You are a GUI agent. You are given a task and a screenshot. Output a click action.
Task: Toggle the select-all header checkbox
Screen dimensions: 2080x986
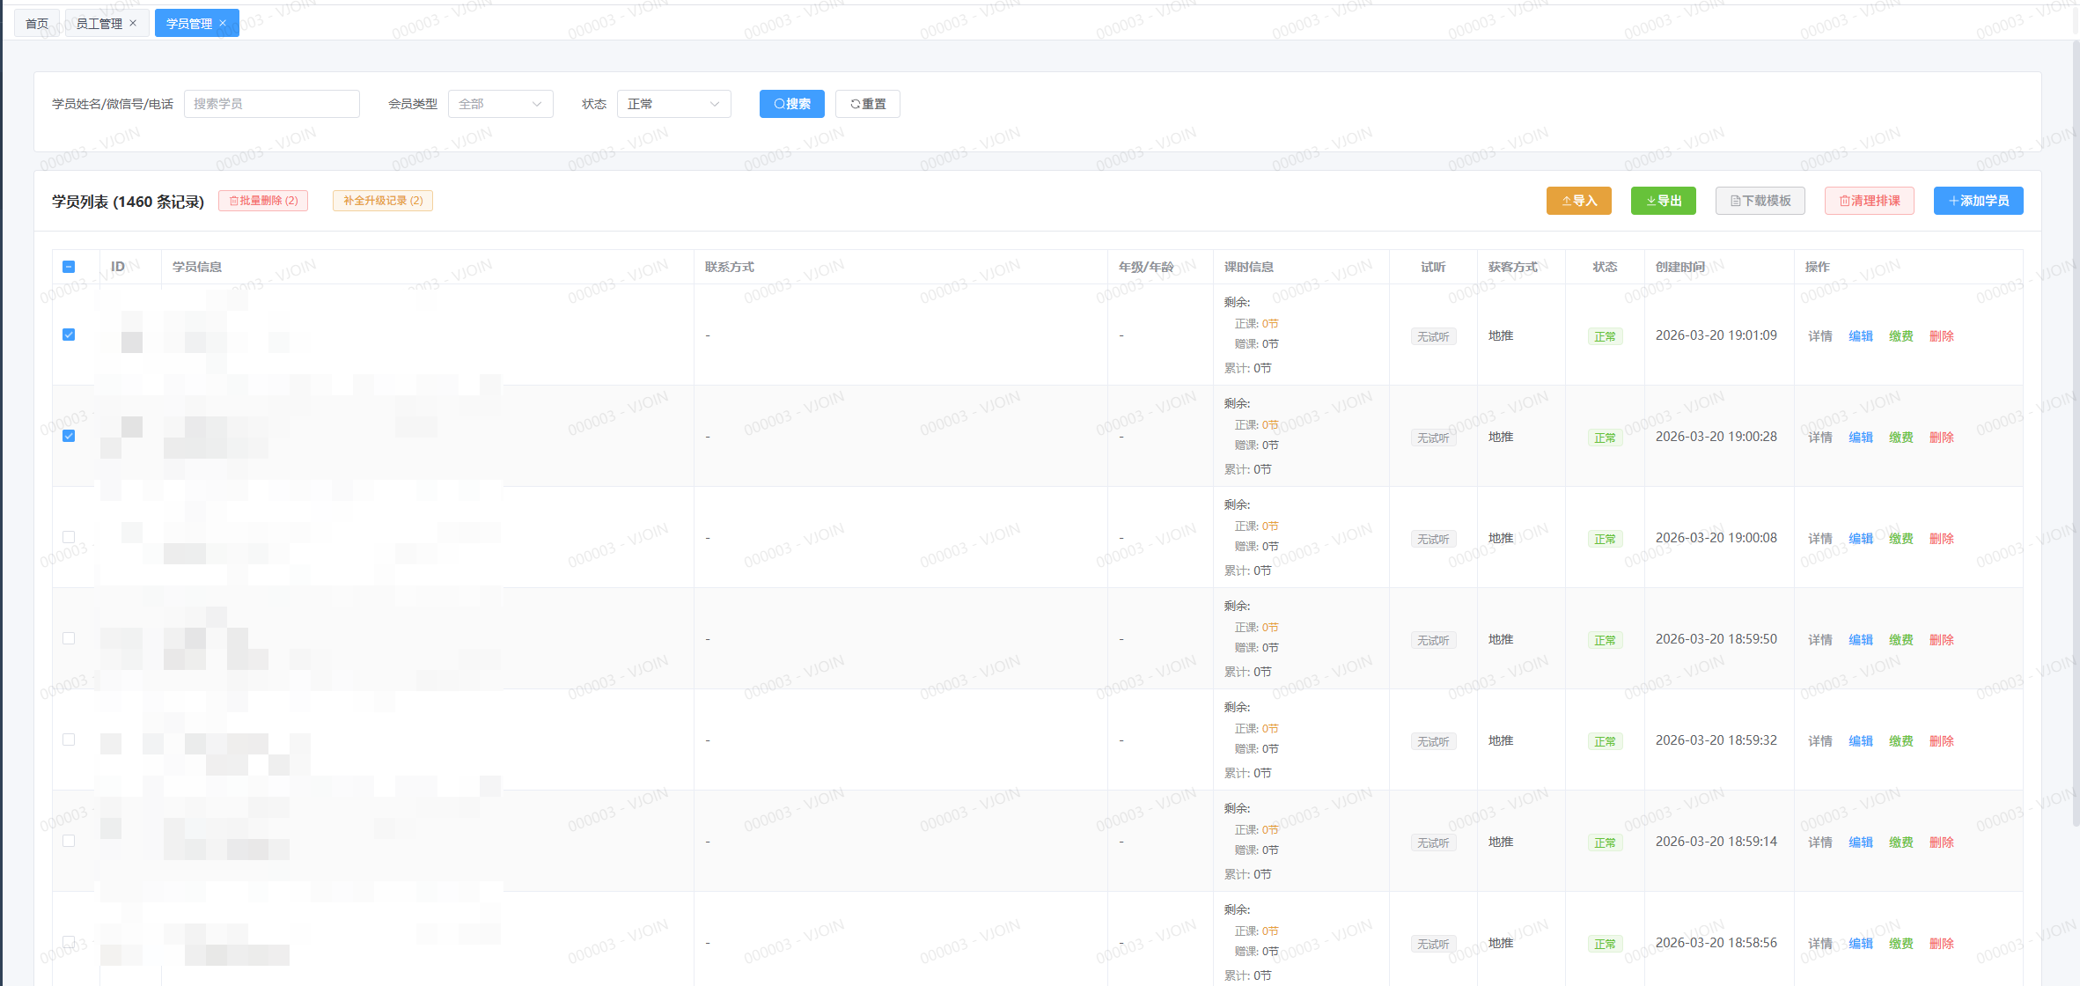(x=69, y=267)
